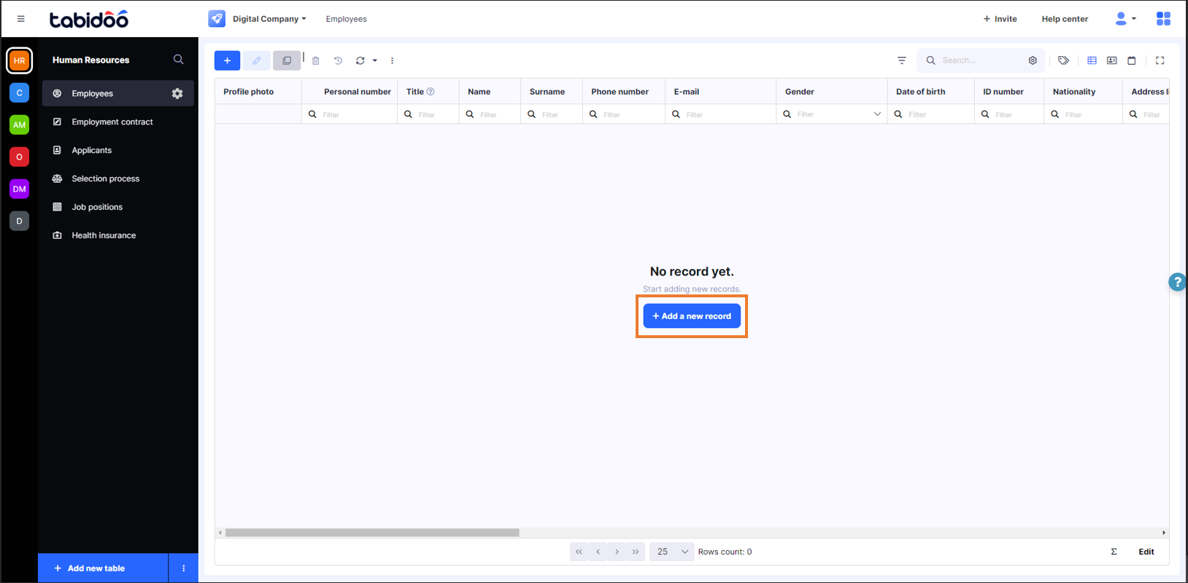Screen dimensions: 1188x583
Task: Click the pencil edit record icon
Action: [x=256, y=60]
